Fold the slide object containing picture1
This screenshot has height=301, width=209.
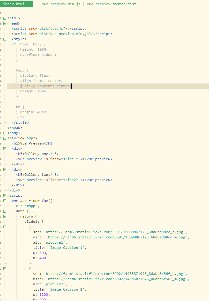[5, 227]
